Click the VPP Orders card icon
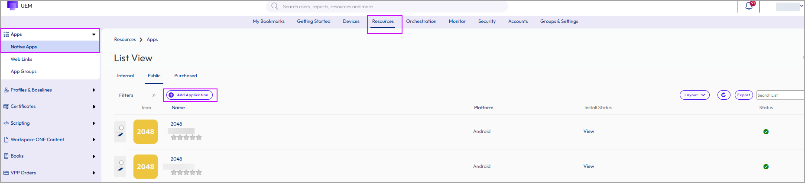The height and width of the screenshot is (183, 805). point(6,173)
